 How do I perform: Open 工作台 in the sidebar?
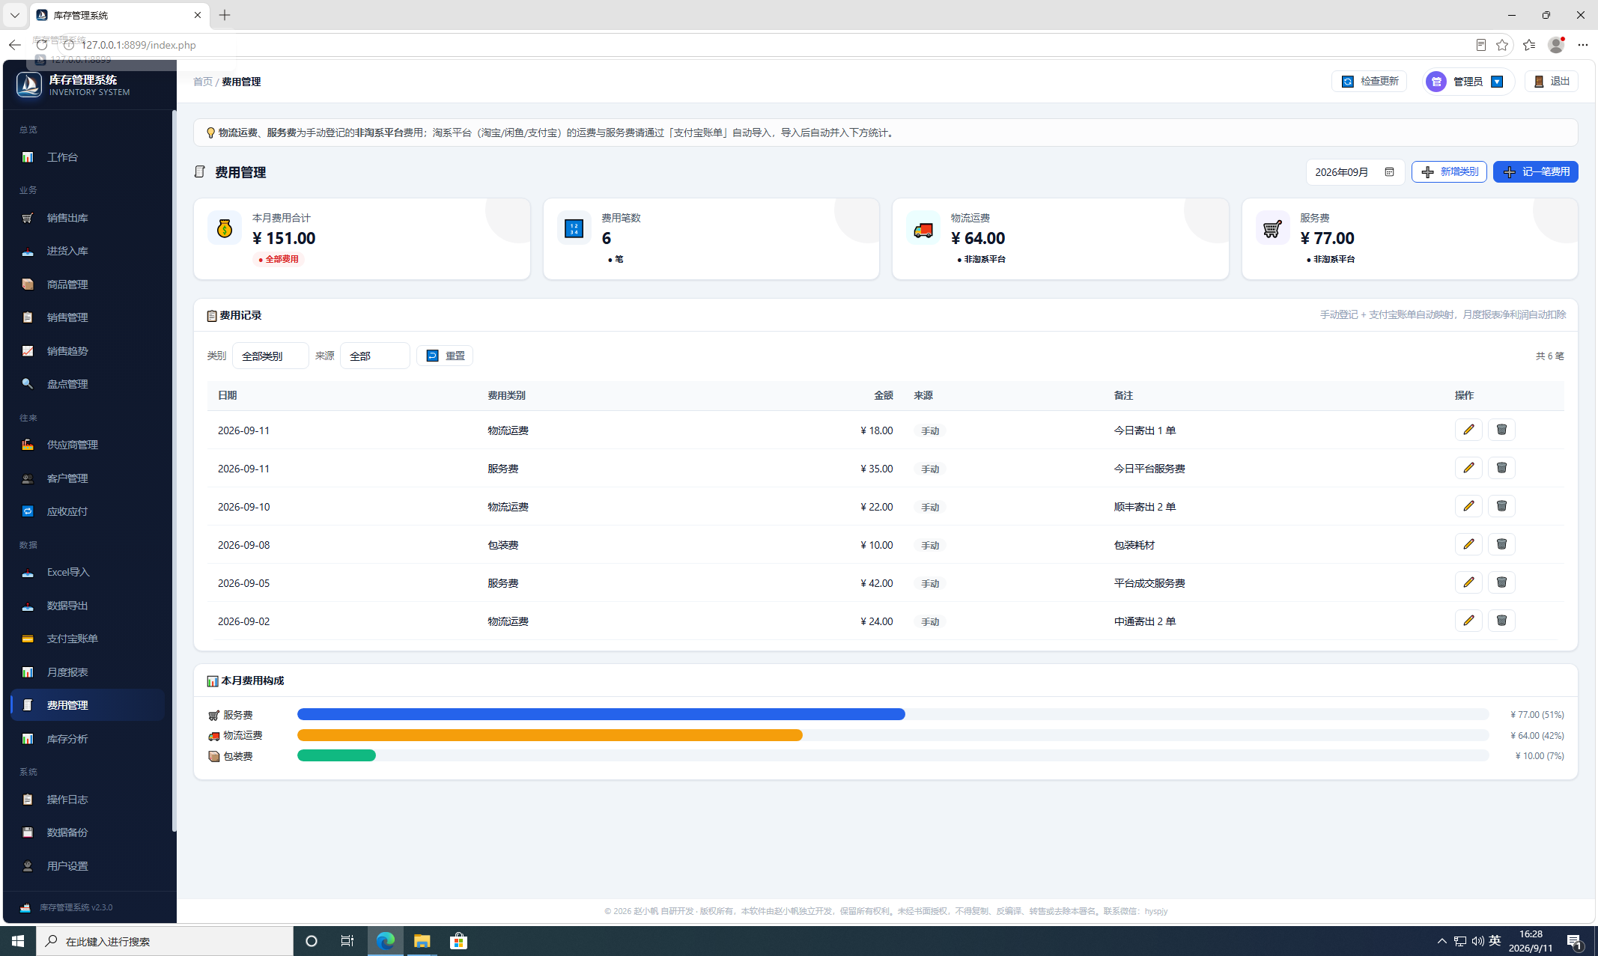click(x=88, y=157)
